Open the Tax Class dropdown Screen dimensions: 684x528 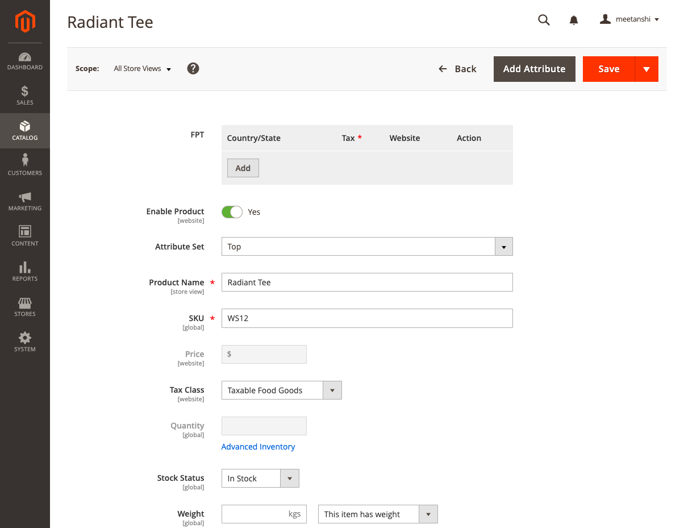(282, 390)
